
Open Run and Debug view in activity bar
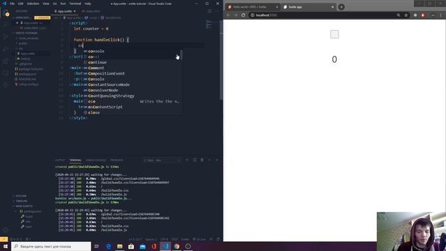(6, 49)
